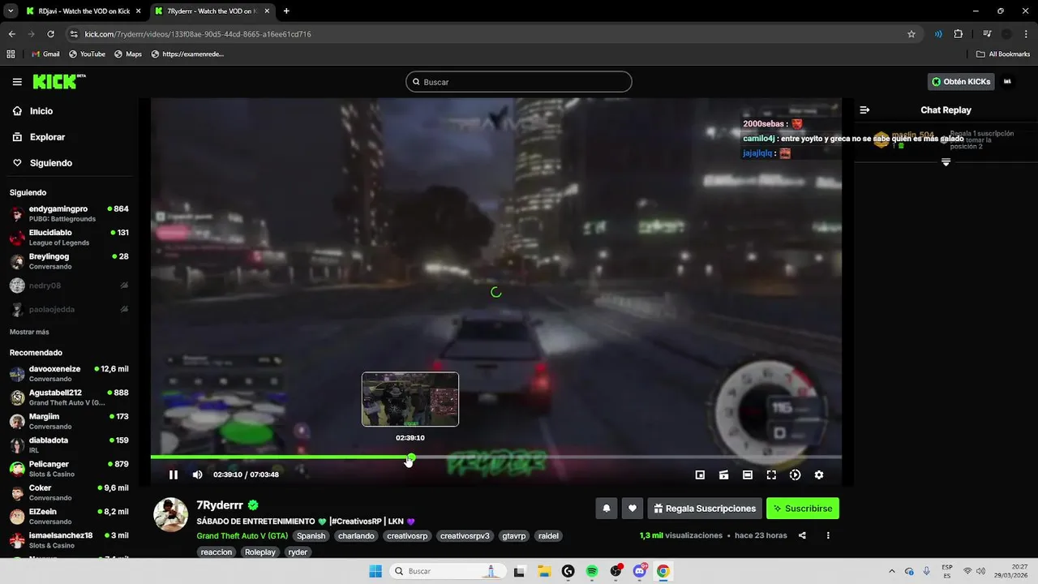The height and width of the screenshot is (584, 1038).
Task: Pause the video with the pause button
Action: pyautogui.click(x=174, y=475)
